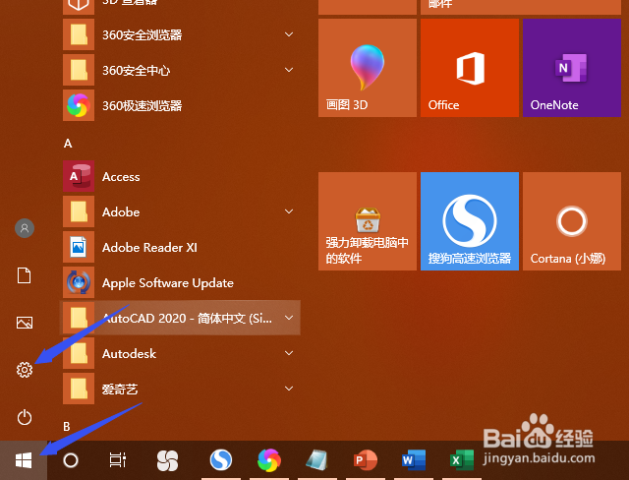Open the Office tile
The height and width of the screenshot is (480, 629).
pyautogui.click(x=470, y=68)
